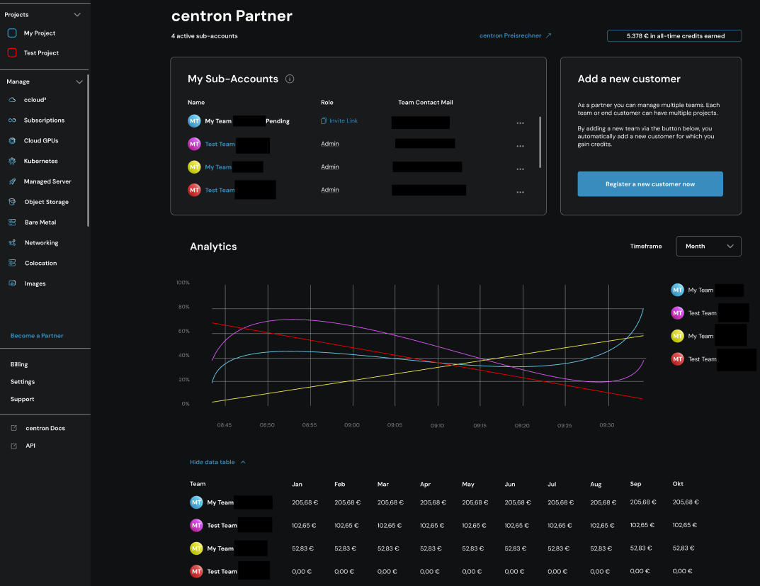Open the yellow My Team link in sub-accounts
Viewport: 760px width, 586px height.
point(218,167)
